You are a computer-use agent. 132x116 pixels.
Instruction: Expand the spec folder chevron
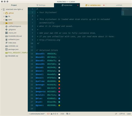click(4, 20)
